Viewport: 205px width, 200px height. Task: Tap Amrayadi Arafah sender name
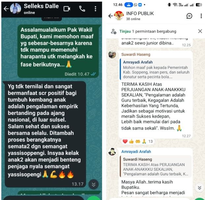click(136, 152)
